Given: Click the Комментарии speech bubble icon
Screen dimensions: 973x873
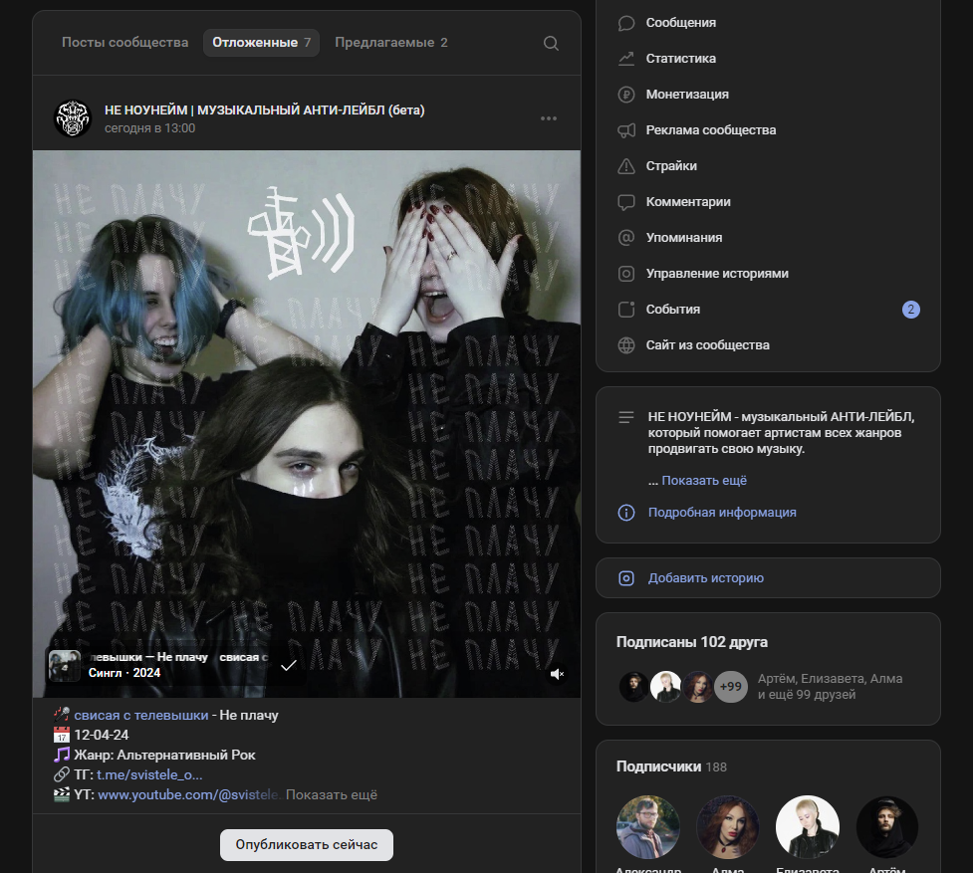Looking at the screenshot, I should (626, 202).
